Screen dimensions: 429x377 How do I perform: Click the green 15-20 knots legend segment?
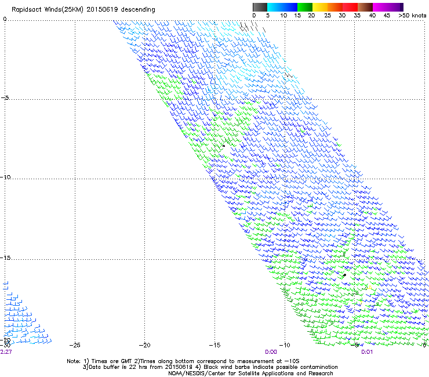click(305, 7)
